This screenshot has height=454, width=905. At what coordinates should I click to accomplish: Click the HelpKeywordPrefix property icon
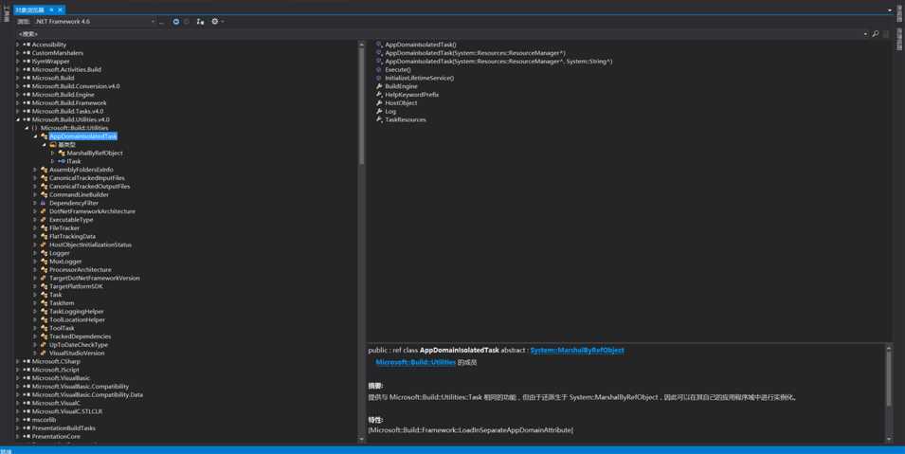tap(379, 94)
